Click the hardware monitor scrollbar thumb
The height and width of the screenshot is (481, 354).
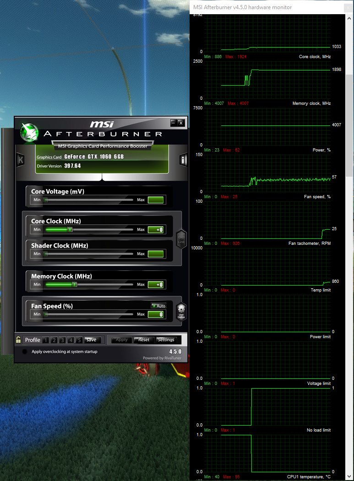349,125
